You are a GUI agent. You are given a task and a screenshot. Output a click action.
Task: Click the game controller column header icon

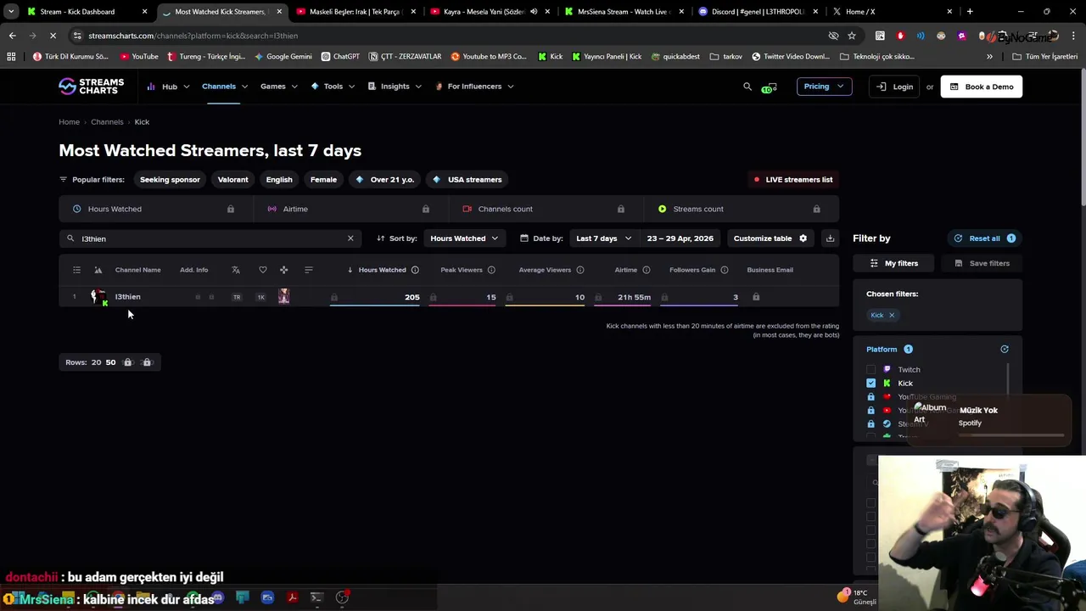[283, 270]
